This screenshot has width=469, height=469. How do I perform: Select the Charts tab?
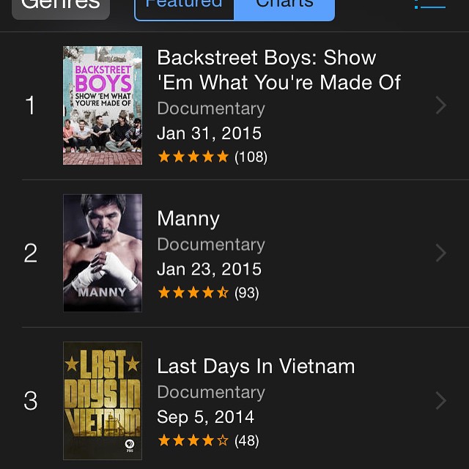pos(284,6)
